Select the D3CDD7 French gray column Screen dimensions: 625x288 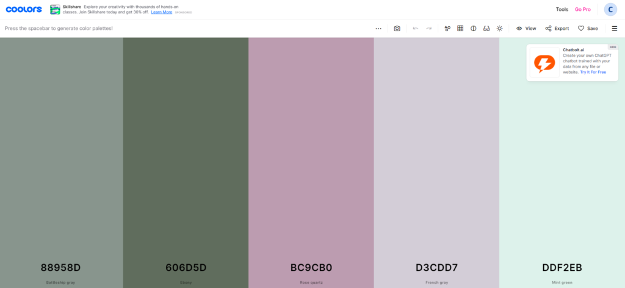pos(436,162)
